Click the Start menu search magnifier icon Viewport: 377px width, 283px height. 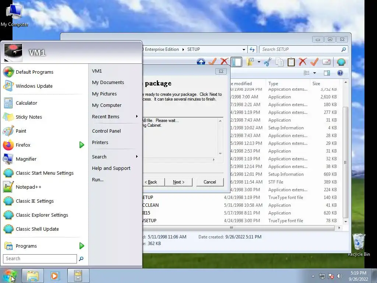pyautogui.click(x=81, y=259)
